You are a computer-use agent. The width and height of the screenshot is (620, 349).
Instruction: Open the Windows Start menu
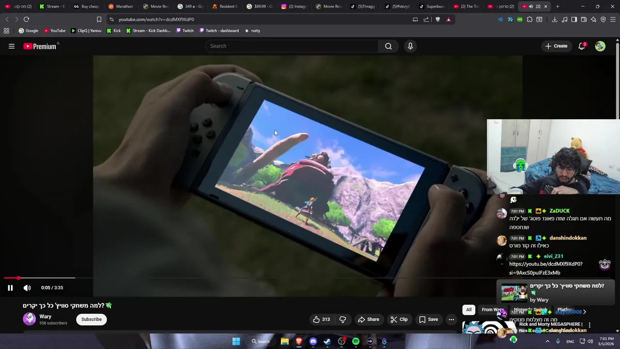[236, 341]
